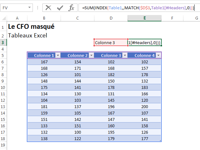200x150 pixels.
Task: Click the value 200 in Colonne 4
Action: point(144,106)
